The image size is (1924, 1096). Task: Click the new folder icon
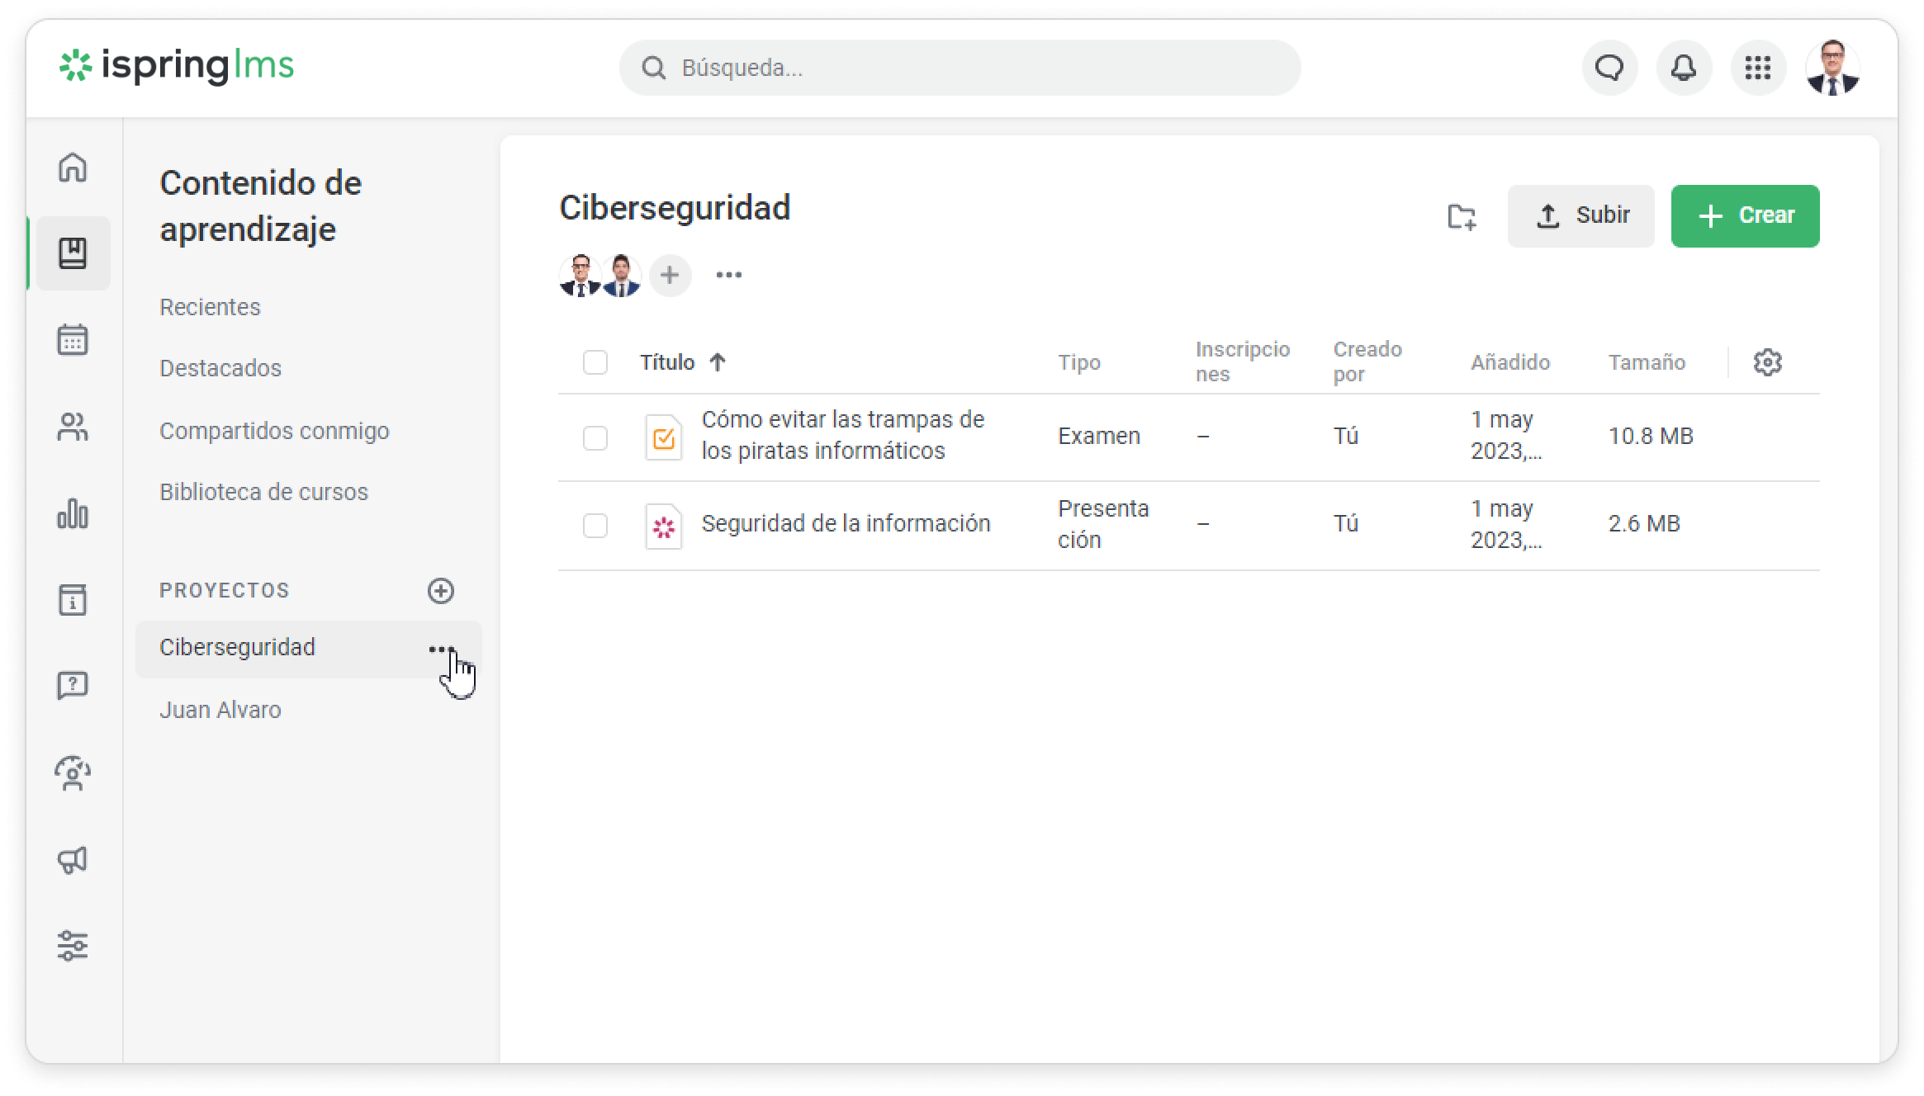(x=1462, y=216)
